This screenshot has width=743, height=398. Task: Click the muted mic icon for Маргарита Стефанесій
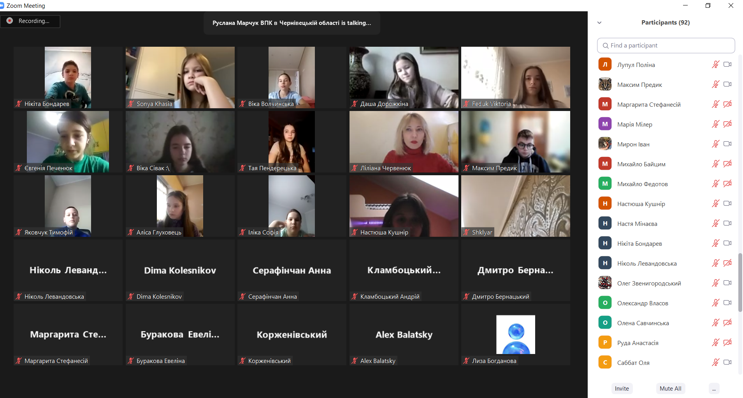point(715,104)
